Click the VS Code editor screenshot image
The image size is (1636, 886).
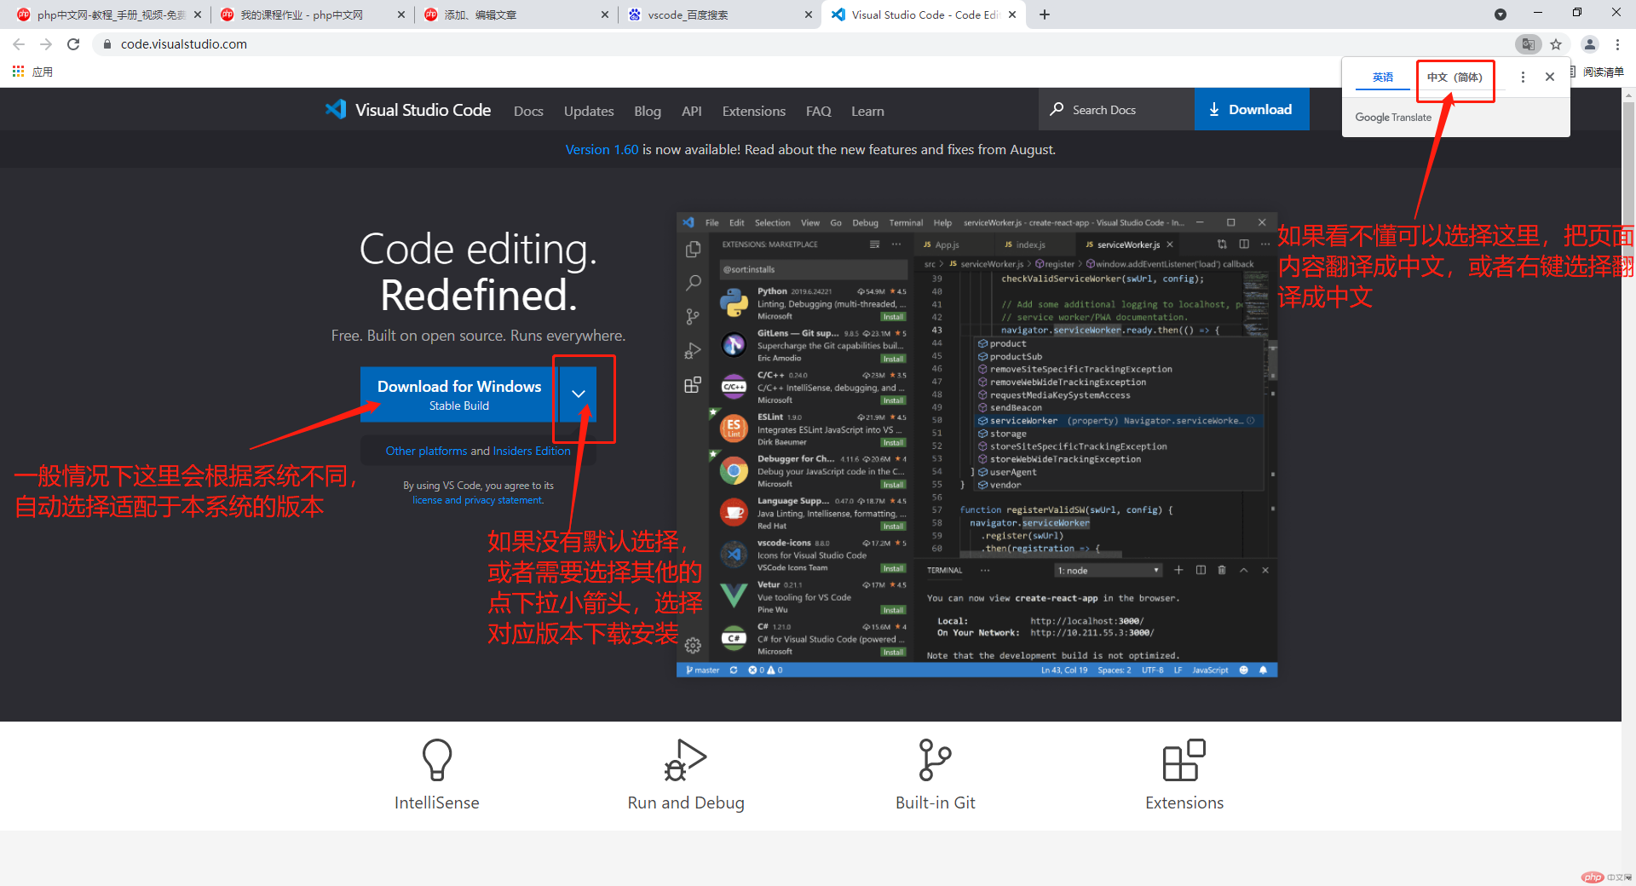[976, 445]
